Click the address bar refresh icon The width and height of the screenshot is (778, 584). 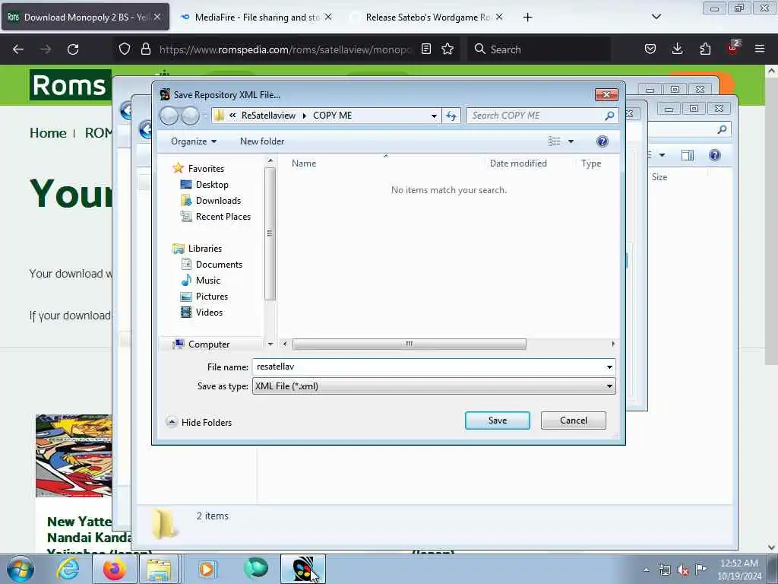coord(451,116)
